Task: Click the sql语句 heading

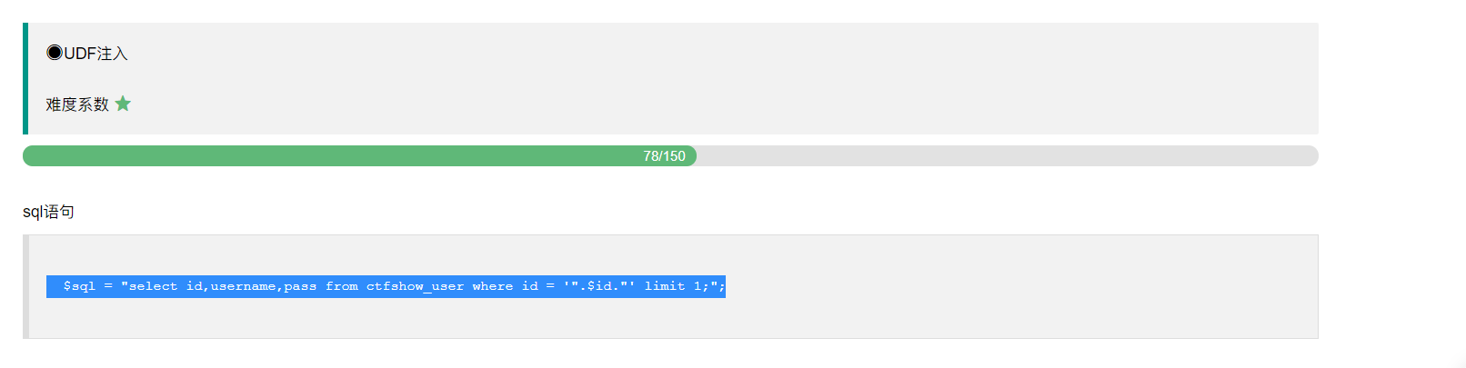Action: (x=48, y=212)
